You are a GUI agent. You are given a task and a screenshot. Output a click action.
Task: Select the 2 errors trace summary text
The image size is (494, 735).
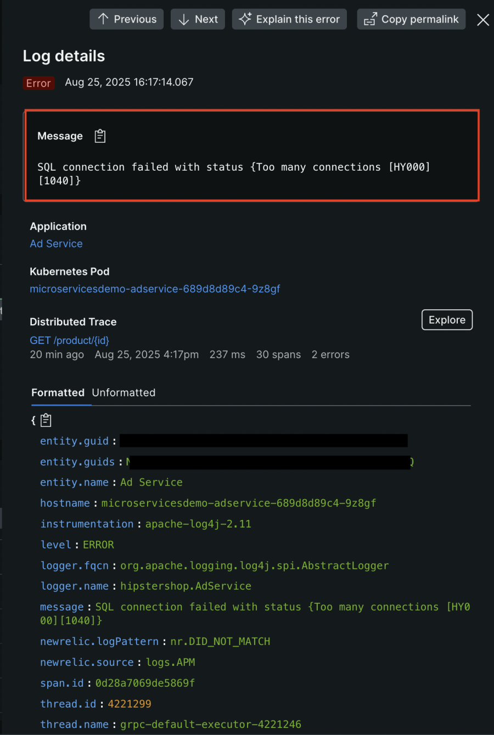pyautogui.click(x=330, y=355)
